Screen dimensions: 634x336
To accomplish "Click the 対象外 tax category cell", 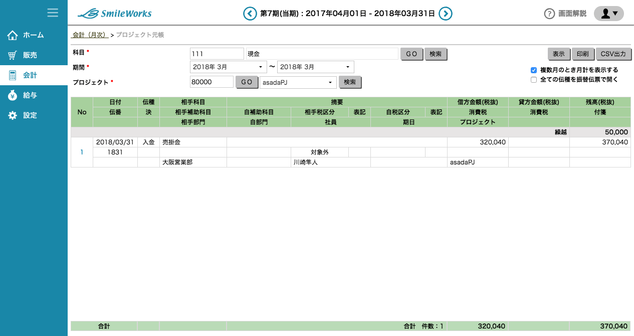I will (x=320, y=152).
